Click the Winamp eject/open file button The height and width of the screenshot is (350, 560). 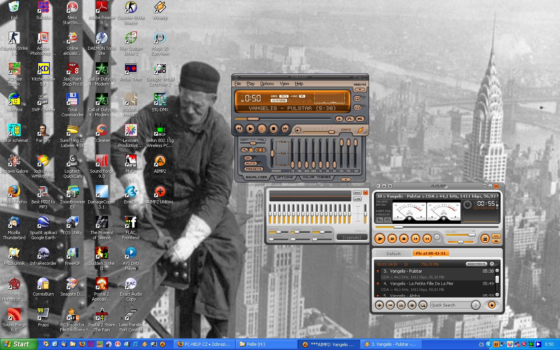(339, 119)
